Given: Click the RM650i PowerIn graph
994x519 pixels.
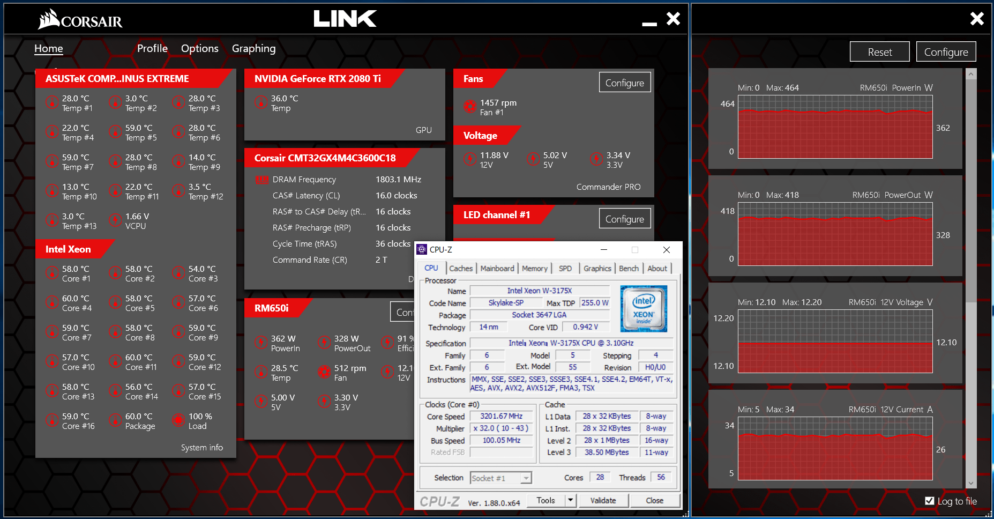Looking at the screenshot, I should tap(835, 127).
